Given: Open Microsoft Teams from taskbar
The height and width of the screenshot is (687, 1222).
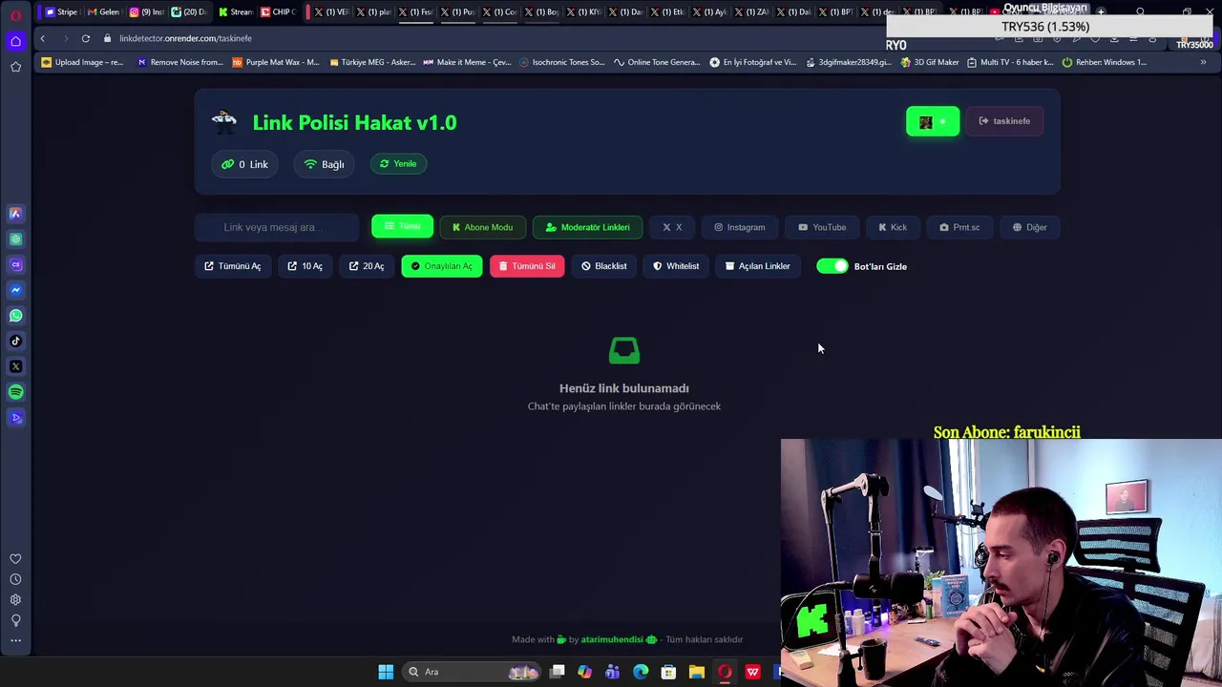Looking at the screenshot, I should coord(613,672).
